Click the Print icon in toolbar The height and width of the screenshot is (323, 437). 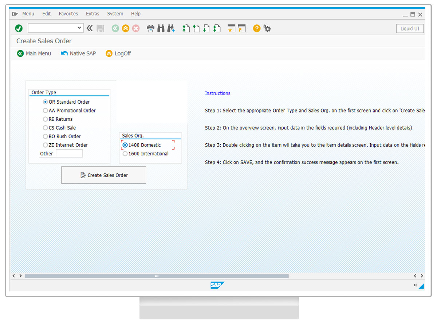coord(150,28)
